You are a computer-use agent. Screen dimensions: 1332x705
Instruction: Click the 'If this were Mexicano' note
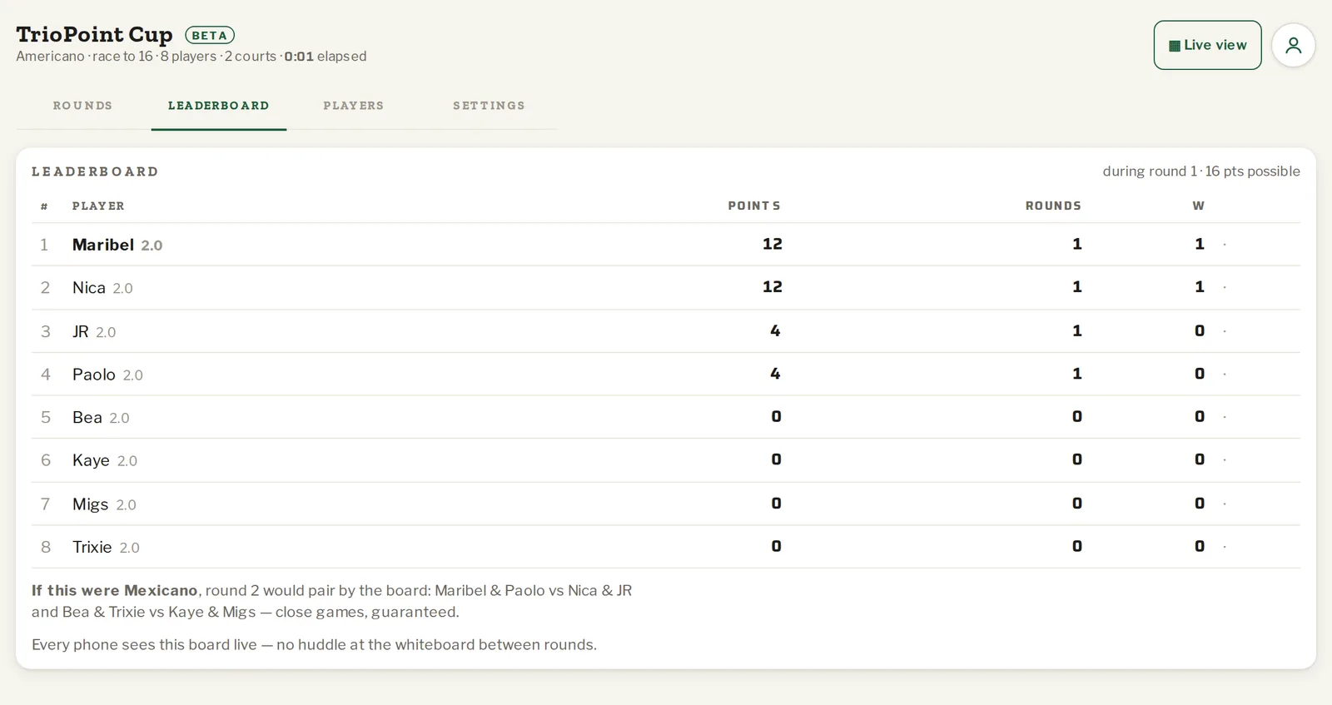click(x=332, y=601)
